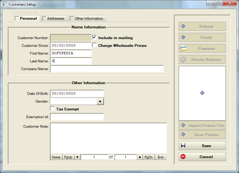239x173 pixels.
Task: Click the Scan Picture label
Action: pos(206,135)
